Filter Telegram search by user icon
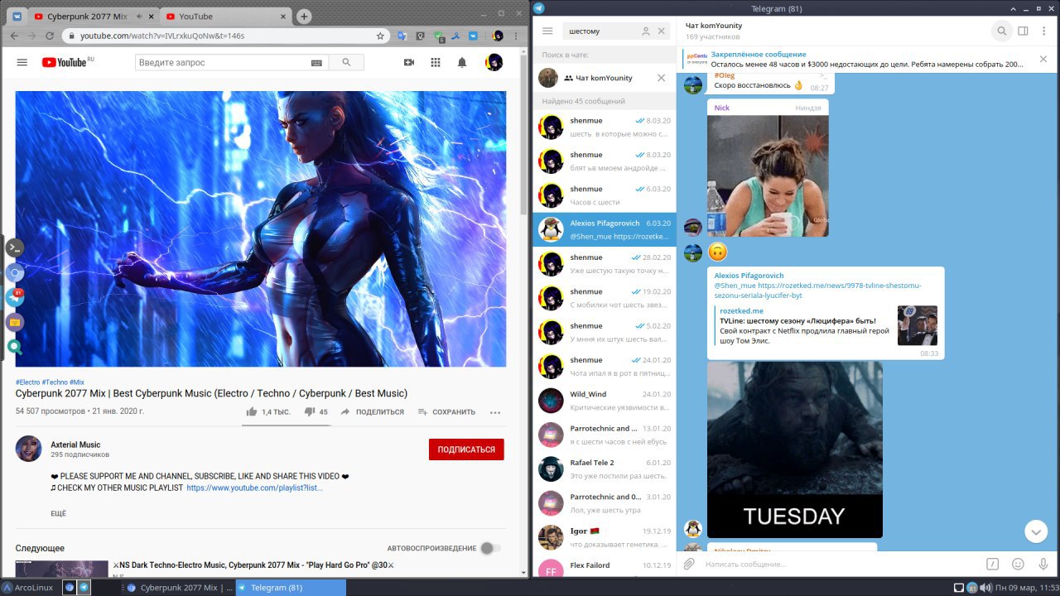The image size is (1060, 596). pos(645,31)
